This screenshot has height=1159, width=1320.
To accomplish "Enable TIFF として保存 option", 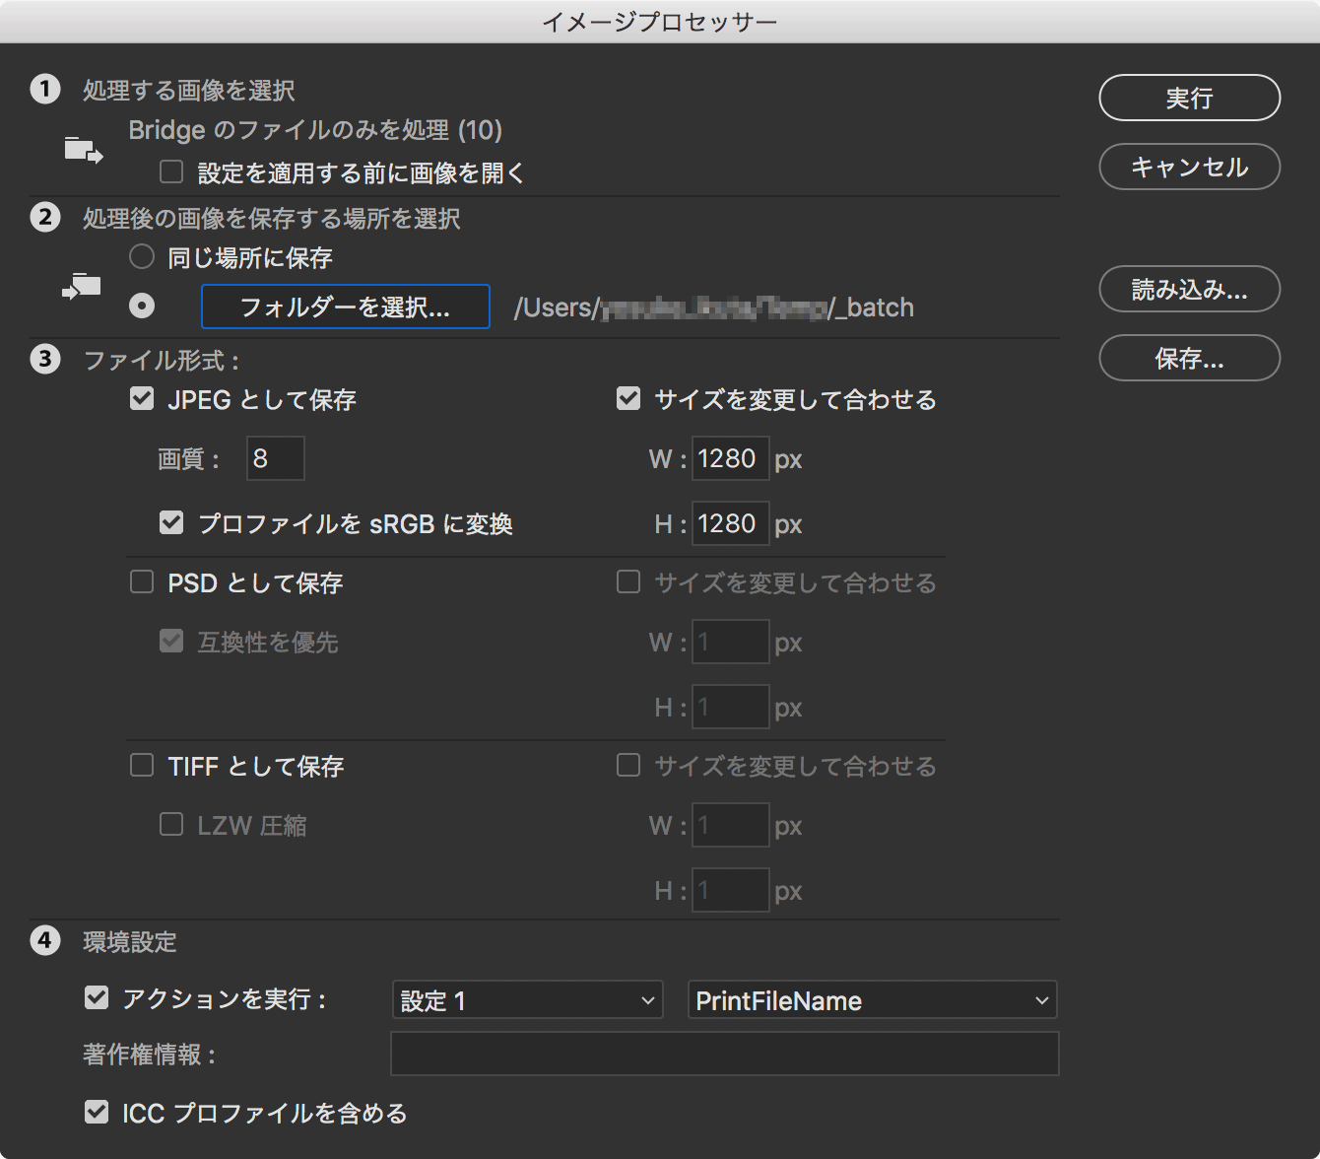I will (x=142, y=766).
